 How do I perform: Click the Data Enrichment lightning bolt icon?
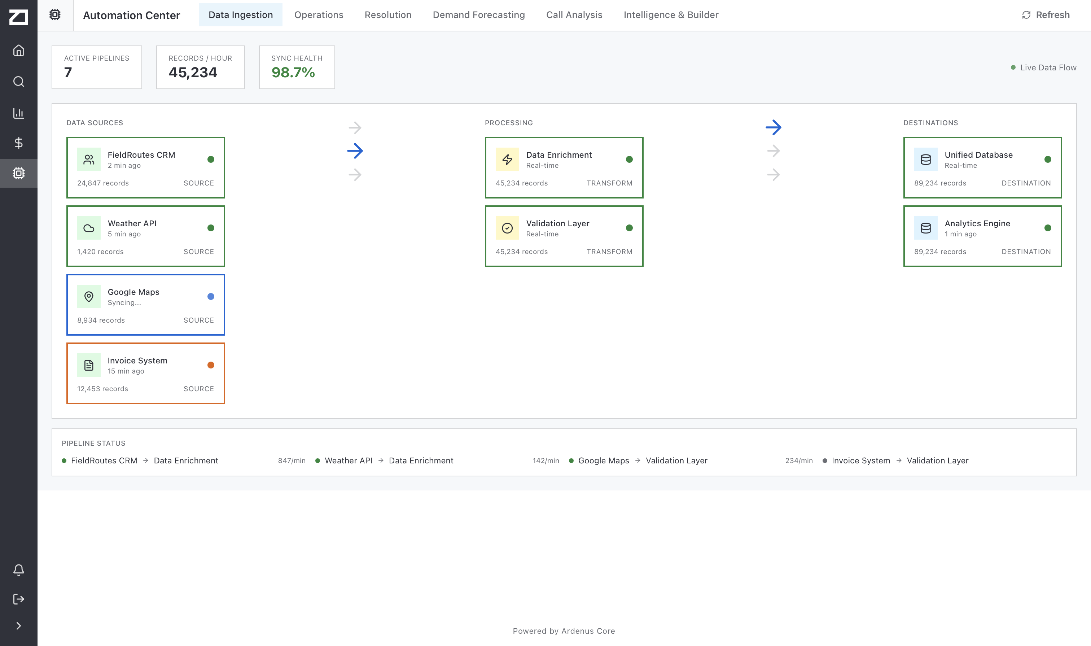tap(507, 159)
